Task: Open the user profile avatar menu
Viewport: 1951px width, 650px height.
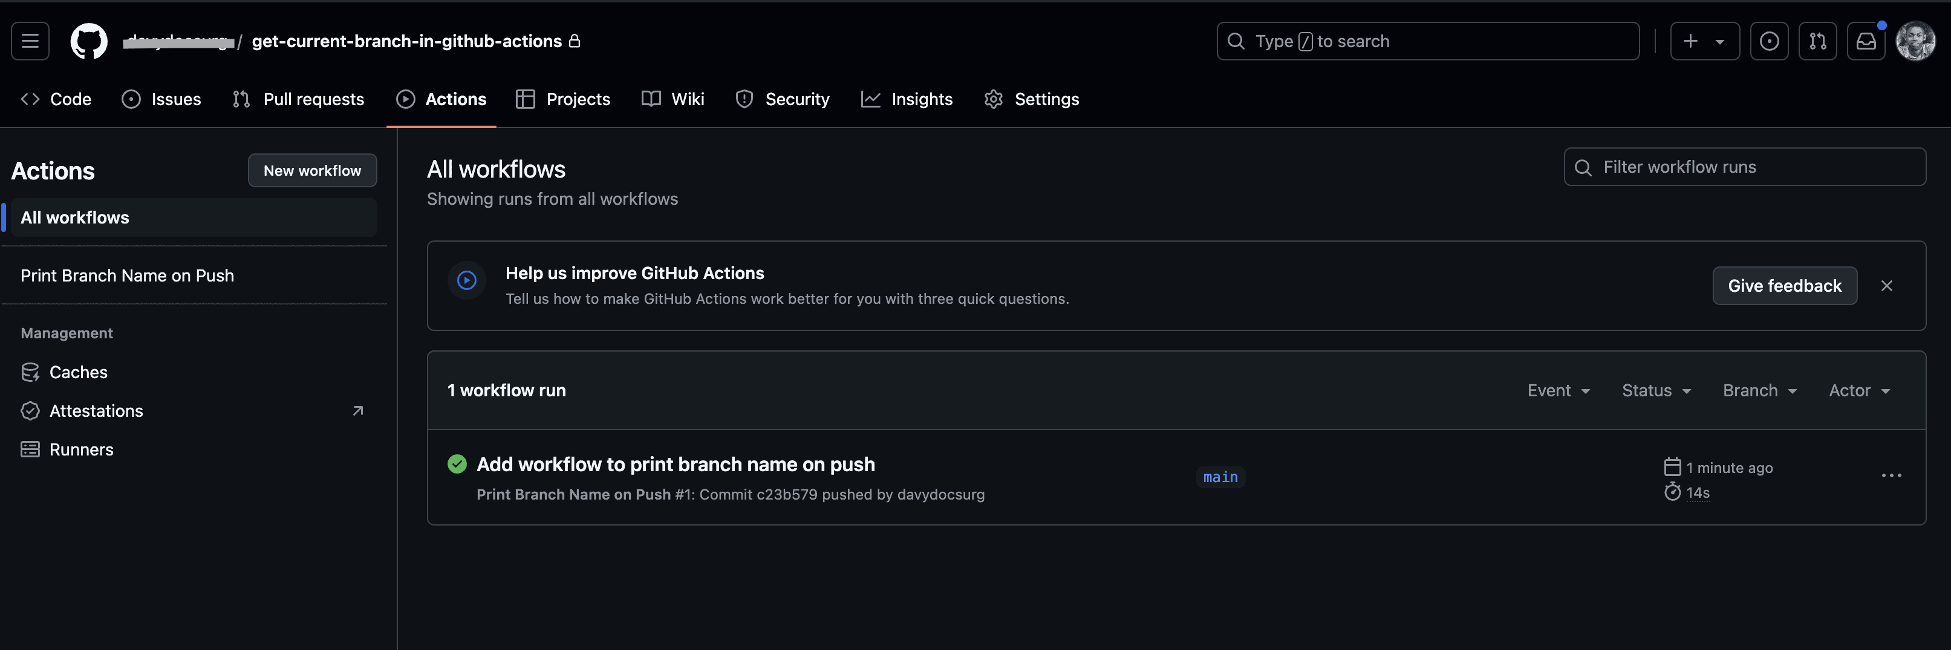Action: (x=1915, y=41)
